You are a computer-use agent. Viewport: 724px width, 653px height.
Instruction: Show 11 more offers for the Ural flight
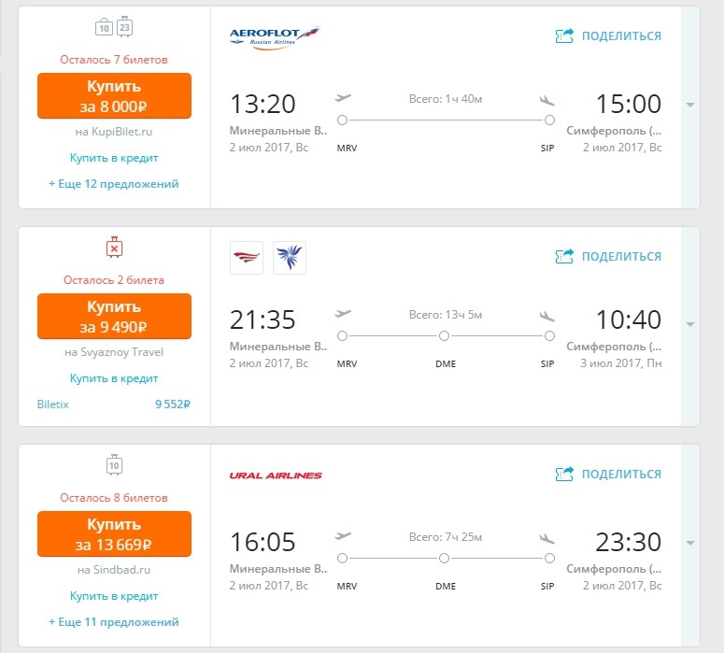tap(114, 621)
